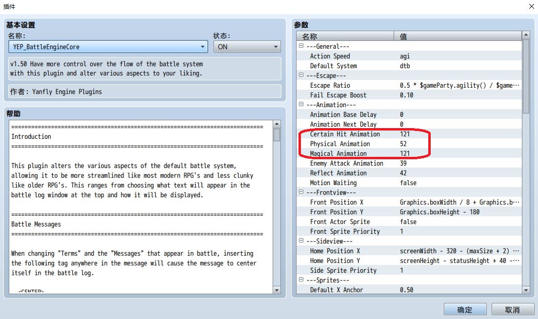
Task: Select the Certain Hit Animation parameter
Action: tap(409, 134)
